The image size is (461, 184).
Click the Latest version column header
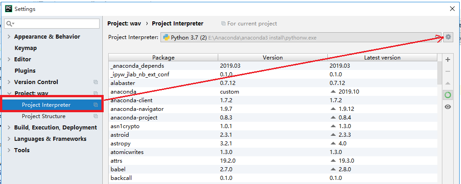click(382, 58)
